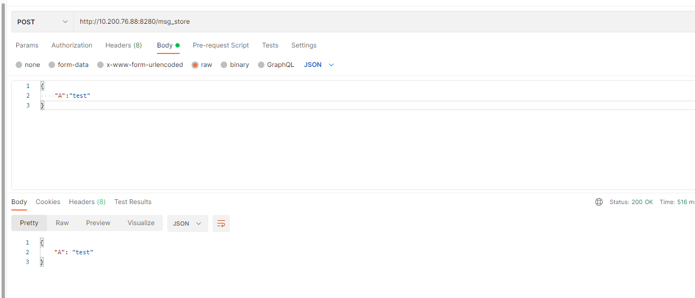Open the request Headers (8) tab
This screenshot has width=695, height=298.
pyautogui.click(x=124, y=45)
